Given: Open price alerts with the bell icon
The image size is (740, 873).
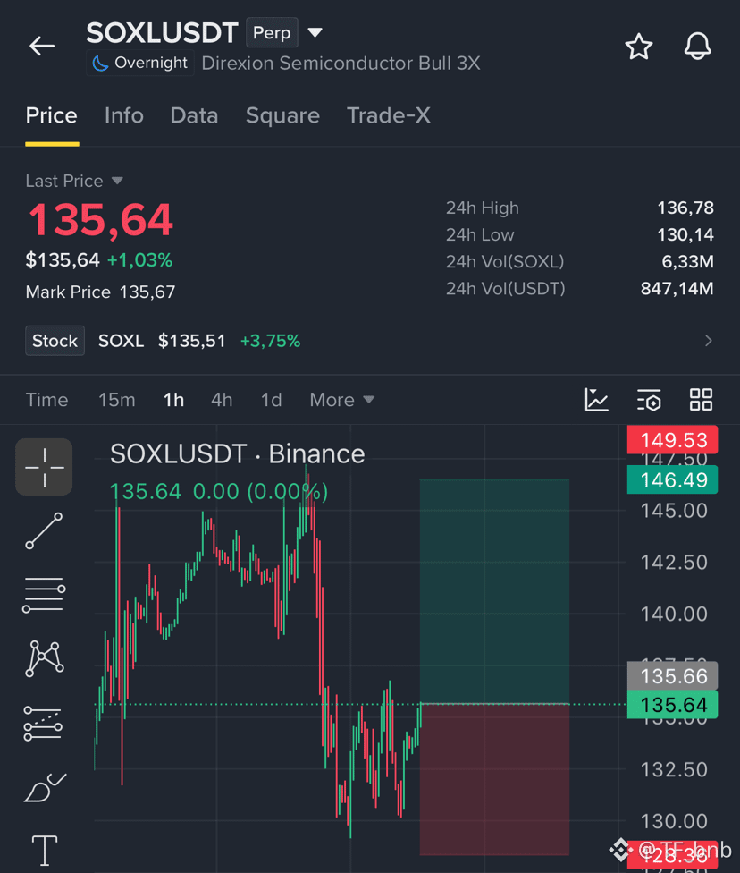Looking at the screenshot, I should pyautogui.click(x=697, y=47).
